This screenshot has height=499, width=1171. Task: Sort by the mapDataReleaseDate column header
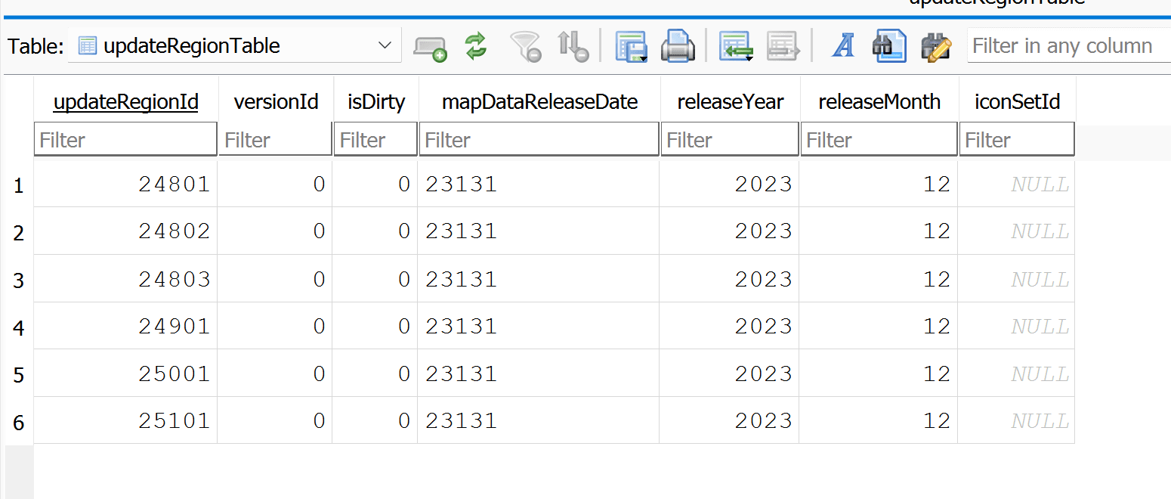coord(539,102)
